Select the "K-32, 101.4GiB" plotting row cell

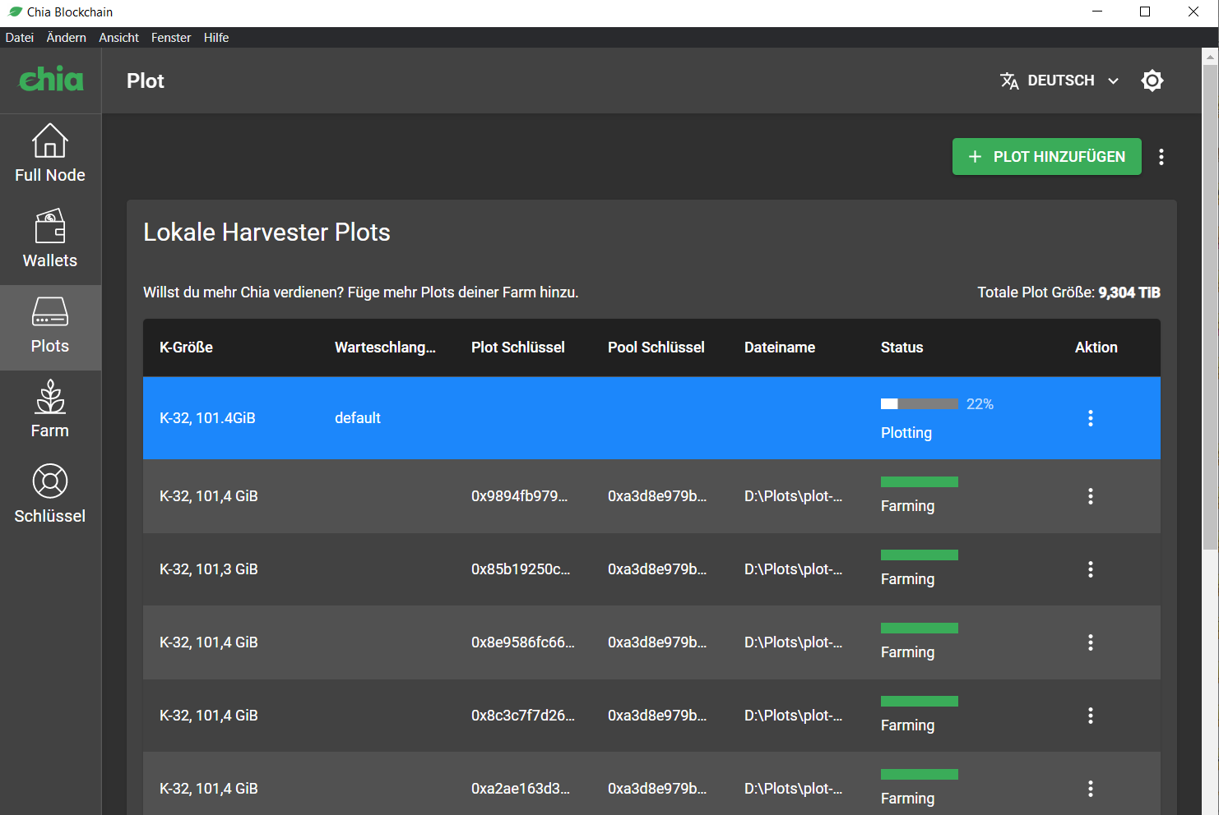point(207,418)
